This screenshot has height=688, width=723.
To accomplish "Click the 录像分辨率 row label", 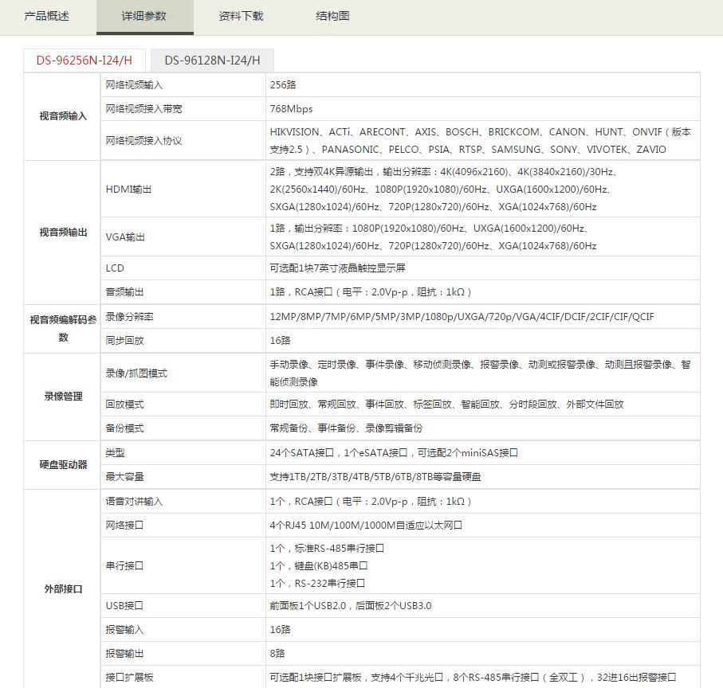I will [x=129, y=317].
